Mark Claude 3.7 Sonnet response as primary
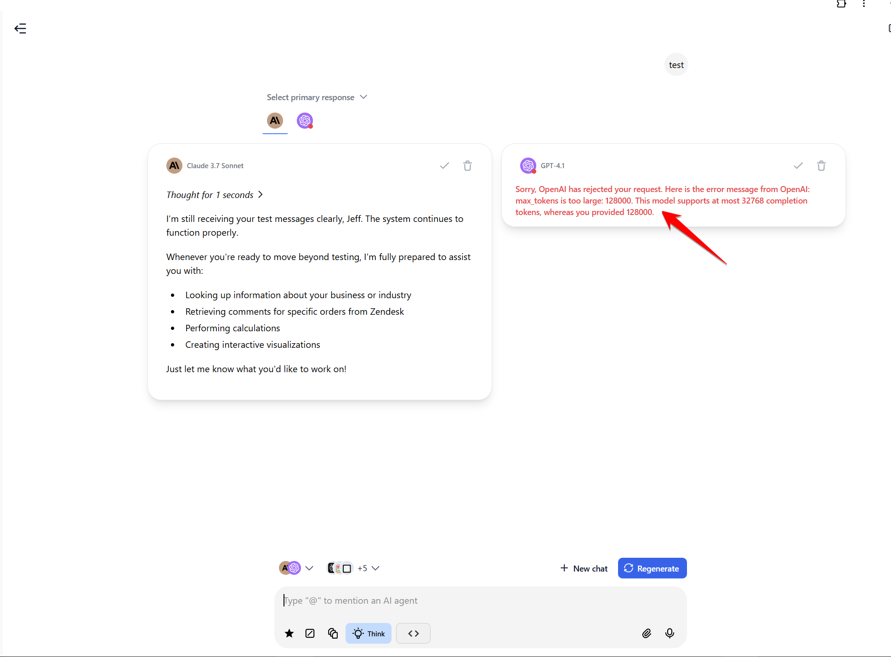This screenshot has width=891, height=657. 444,165
